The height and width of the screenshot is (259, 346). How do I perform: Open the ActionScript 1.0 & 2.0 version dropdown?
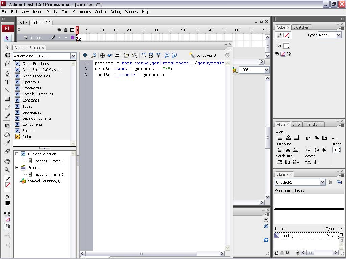point(73,56)
